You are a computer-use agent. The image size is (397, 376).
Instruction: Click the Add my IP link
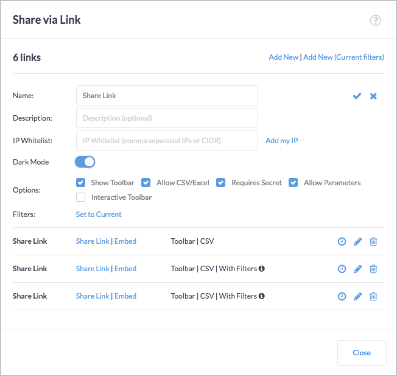tap(281, 141)
